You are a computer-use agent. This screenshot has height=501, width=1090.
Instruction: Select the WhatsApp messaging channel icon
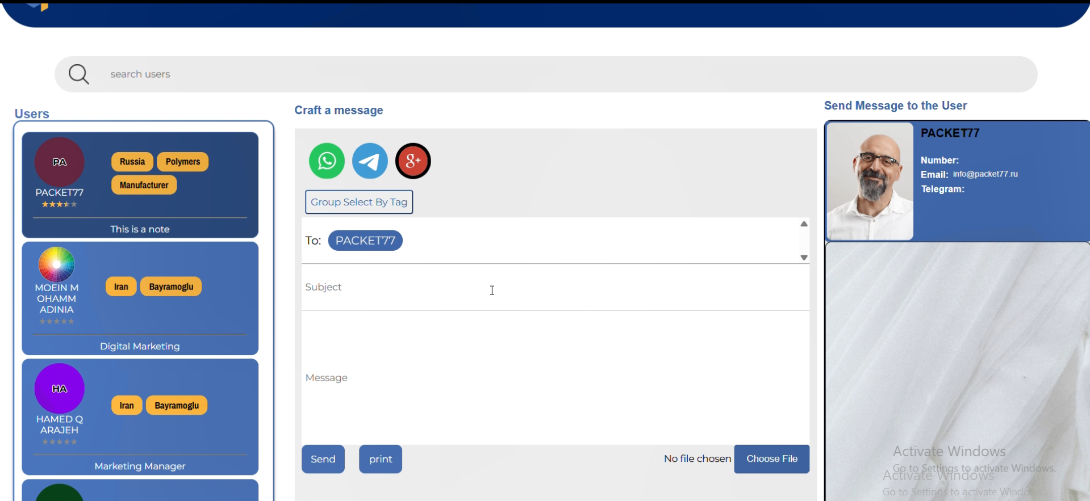point(327,161)
